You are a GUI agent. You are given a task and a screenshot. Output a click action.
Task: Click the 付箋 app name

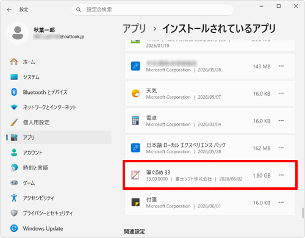151,200
